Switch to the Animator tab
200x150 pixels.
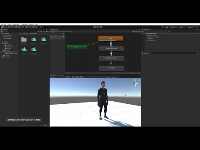click(x=54, y=30)
